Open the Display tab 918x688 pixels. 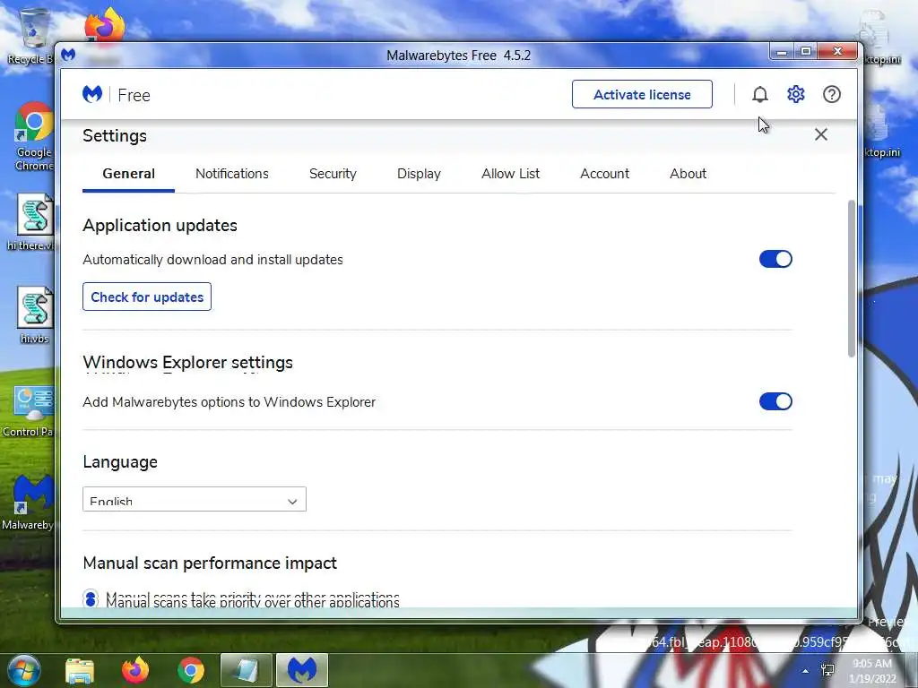click(x=419, y=174)
